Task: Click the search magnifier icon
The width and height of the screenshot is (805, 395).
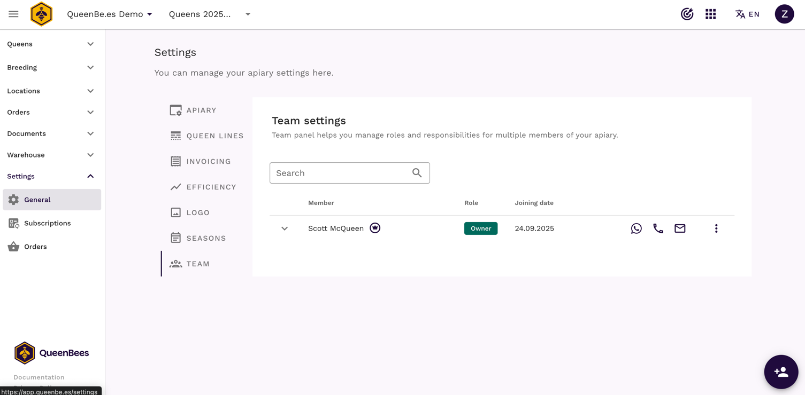Action: (x=417, y=173)
